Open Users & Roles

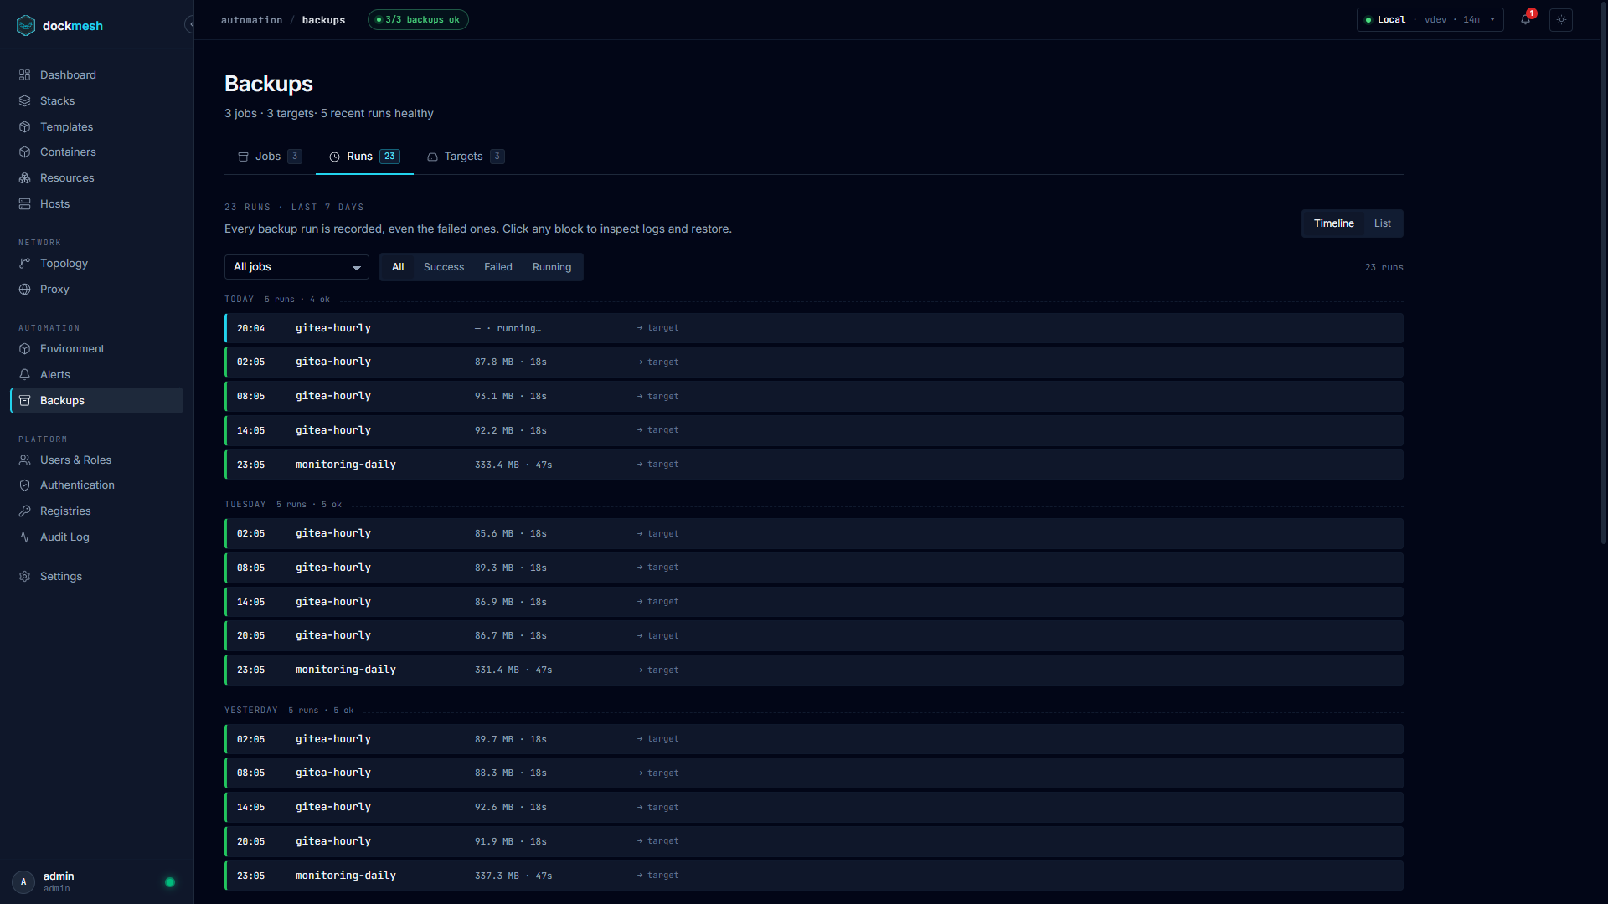coord(96,460)
